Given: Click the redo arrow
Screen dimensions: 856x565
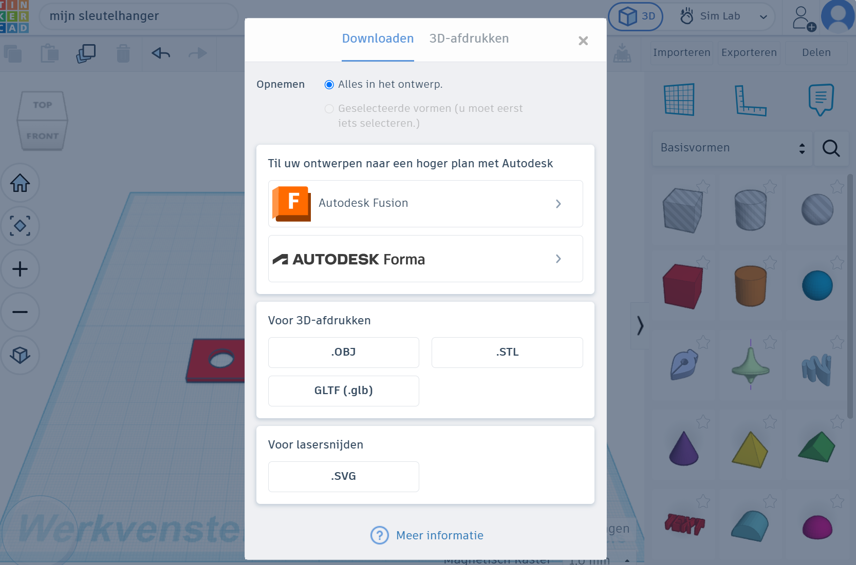Looking at the screenshot, I should (x=198, y=53).
